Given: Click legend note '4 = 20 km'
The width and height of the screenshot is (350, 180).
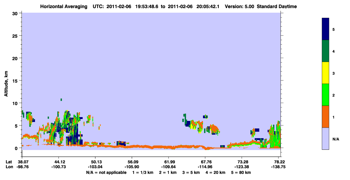Looking at the screenshot, I should click(216, 172).
